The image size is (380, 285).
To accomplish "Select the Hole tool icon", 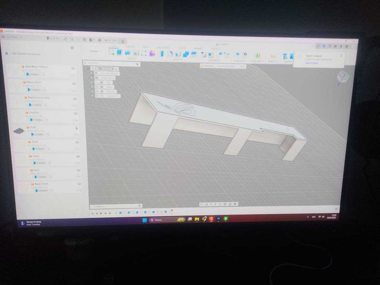I will (136, 53).
